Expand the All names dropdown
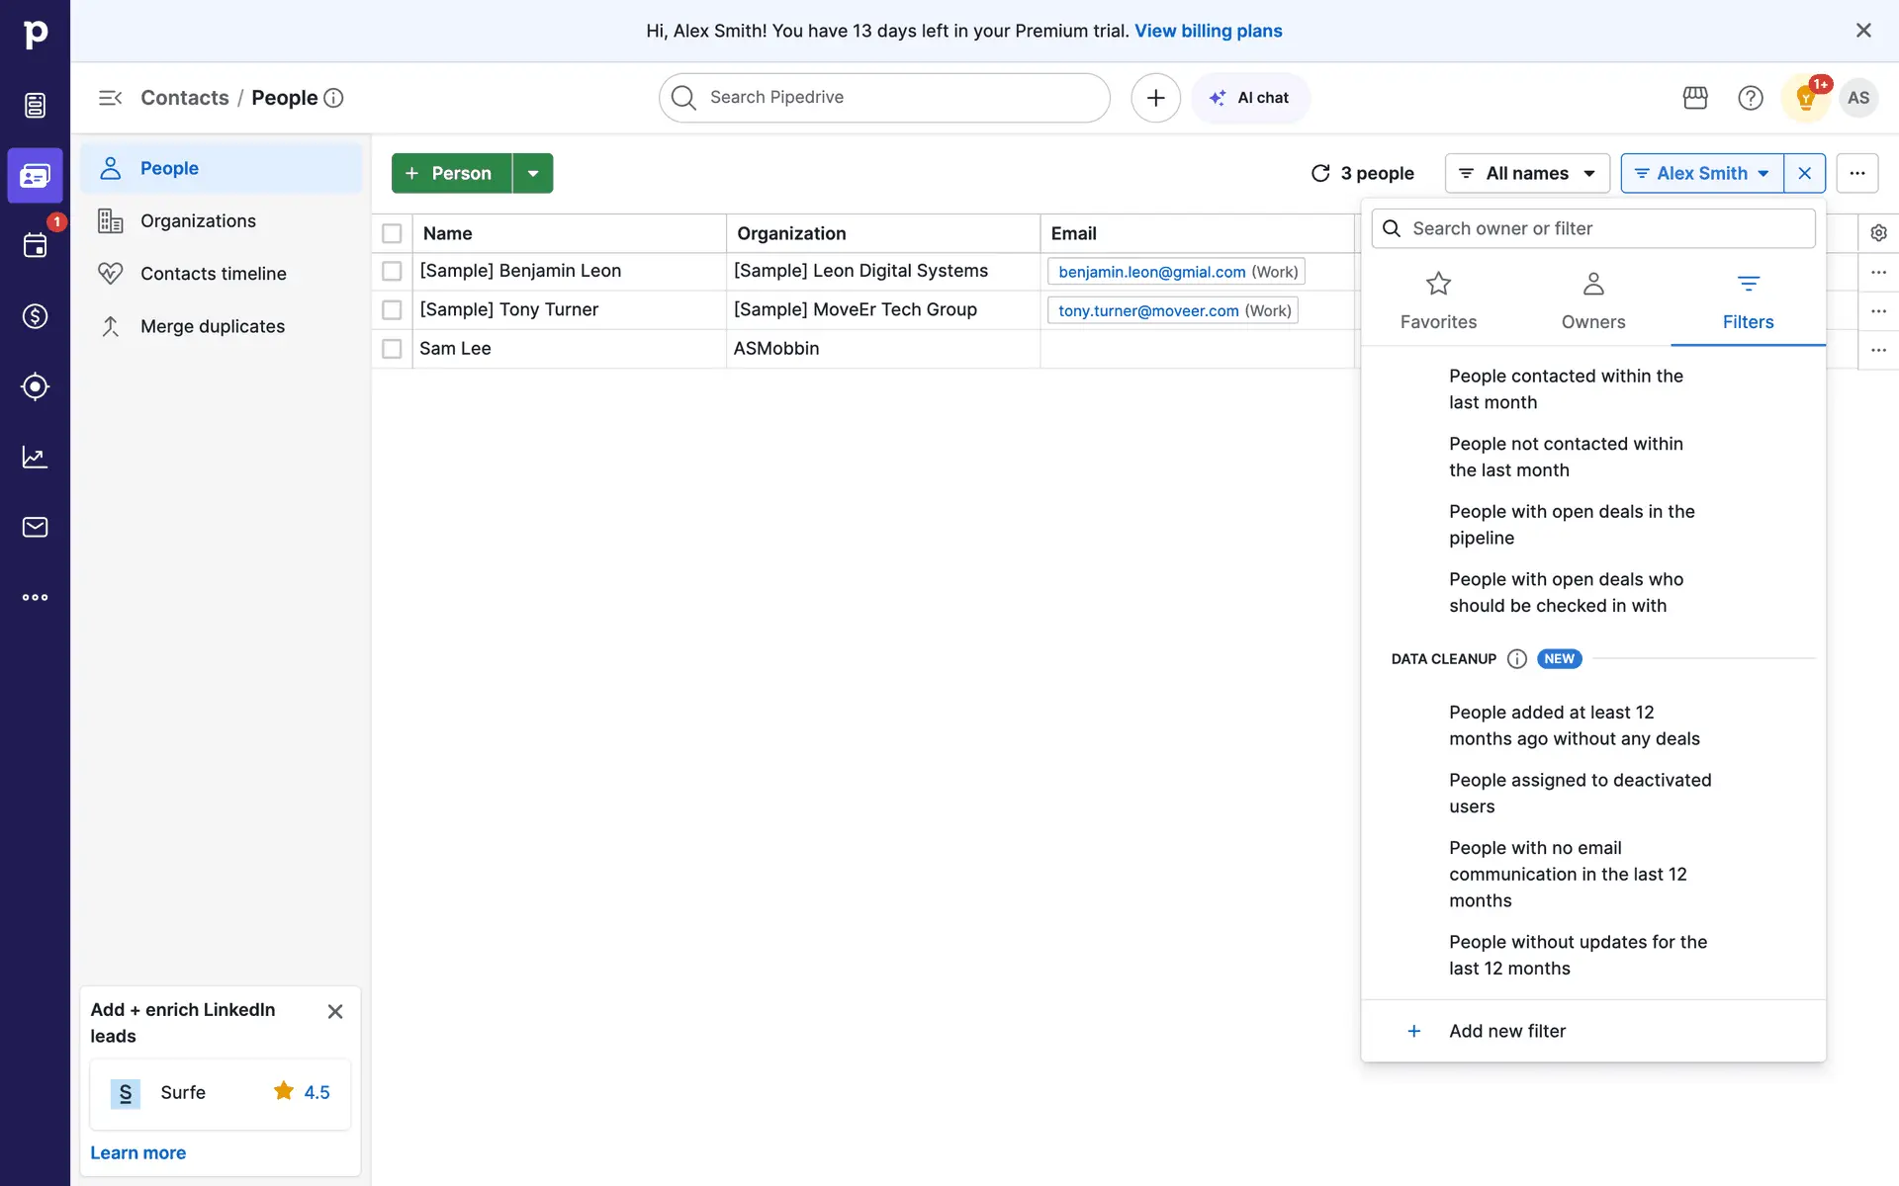Screen dimensions: 1899x1186 1527,173
